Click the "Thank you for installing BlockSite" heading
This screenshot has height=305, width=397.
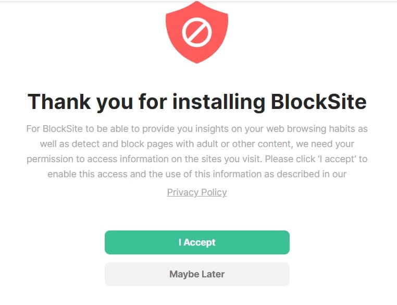point(197,102)
